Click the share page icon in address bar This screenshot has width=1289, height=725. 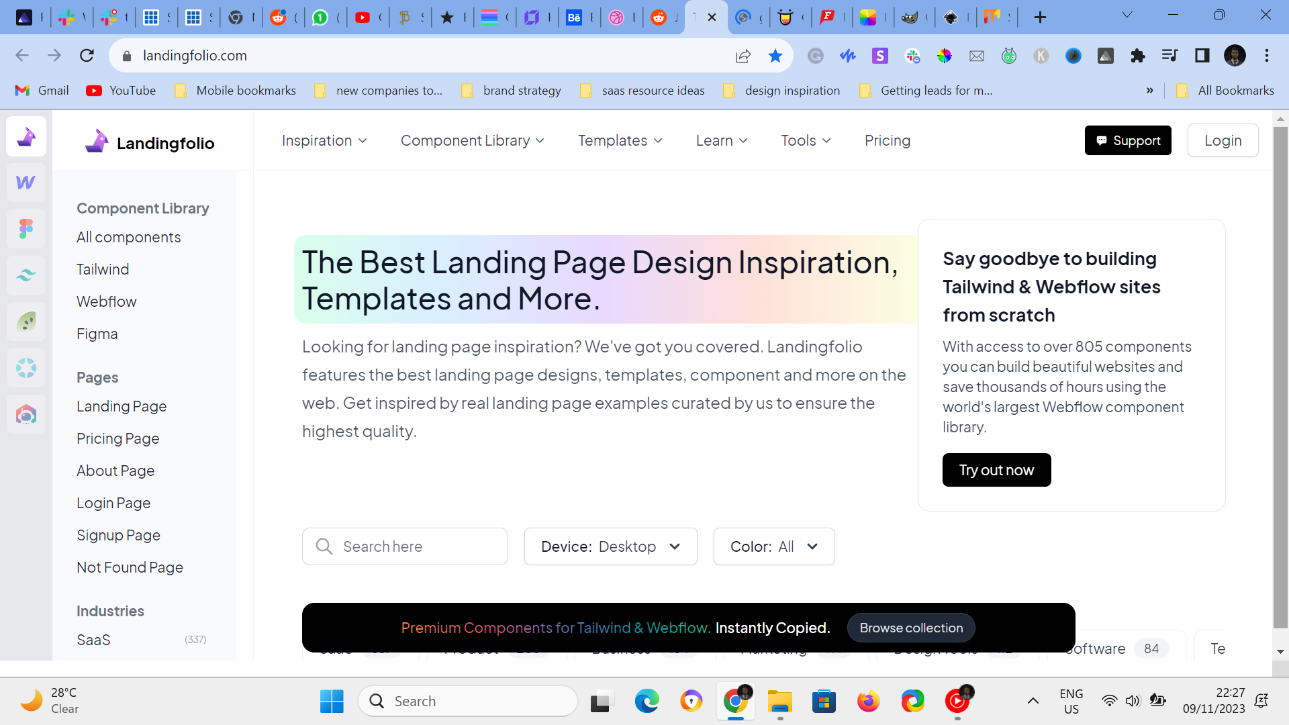(x=743, y=56)
